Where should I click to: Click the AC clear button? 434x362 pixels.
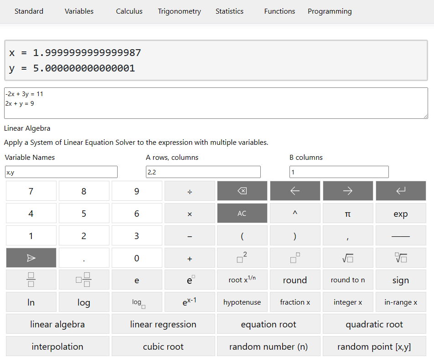pyautogui.click(x=242, y=213)
